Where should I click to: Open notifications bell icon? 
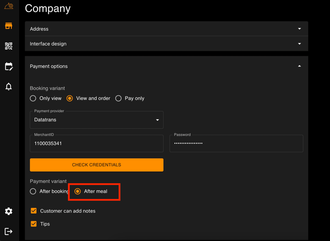(8, 87)
